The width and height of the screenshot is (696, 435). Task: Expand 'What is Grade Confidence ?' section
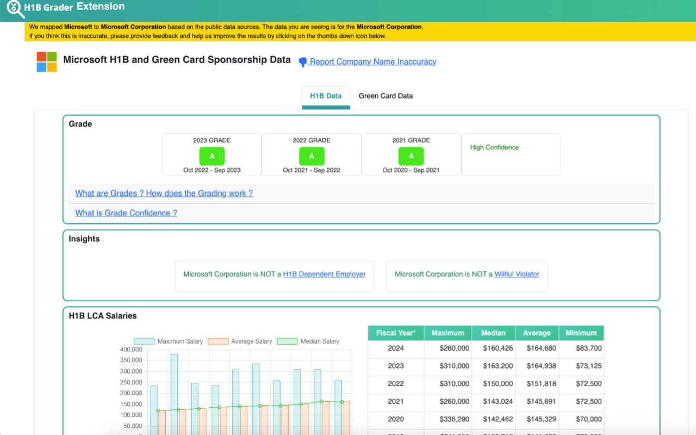[126, 213]
